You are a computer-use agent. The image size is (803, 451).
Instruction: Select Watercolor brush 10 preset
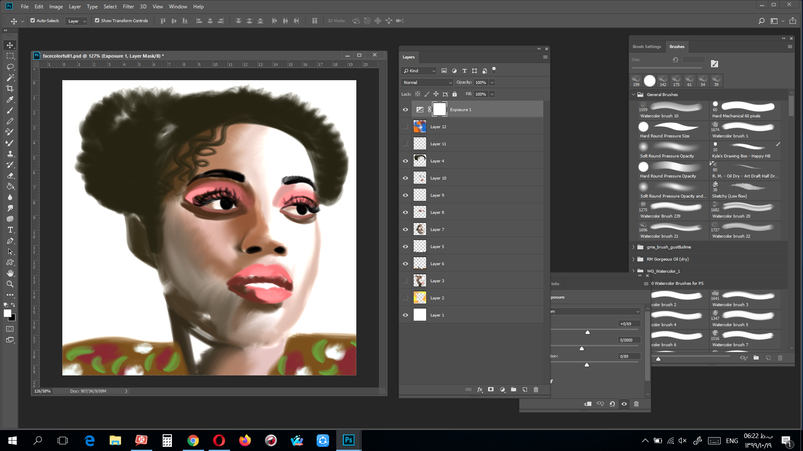[672, 110]
